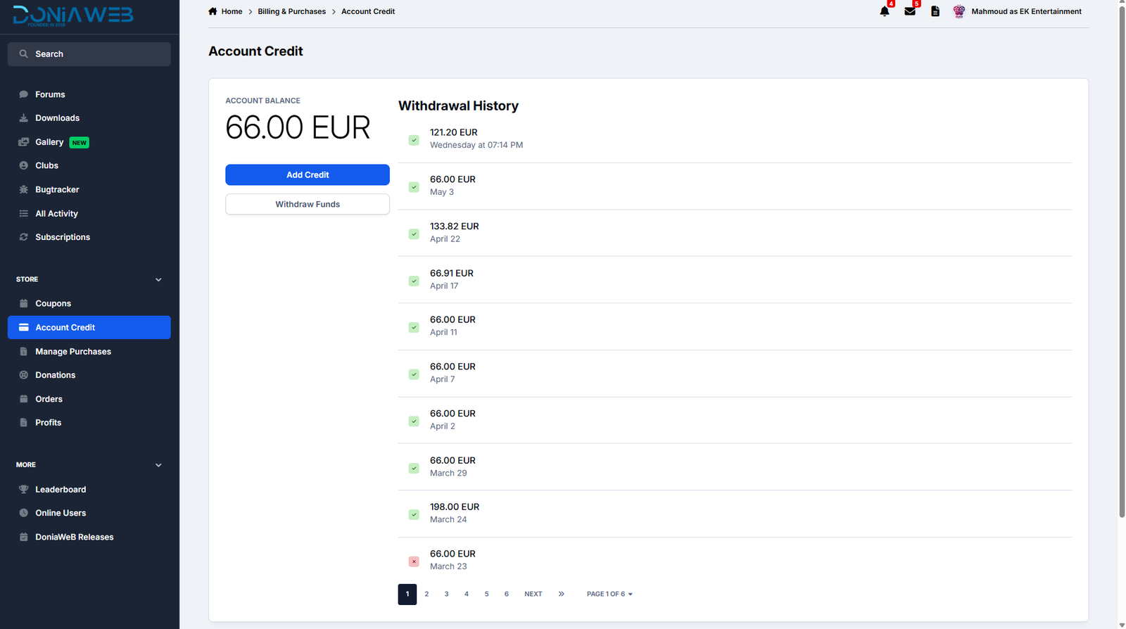Collapse the MORE sidebar section

158,465
